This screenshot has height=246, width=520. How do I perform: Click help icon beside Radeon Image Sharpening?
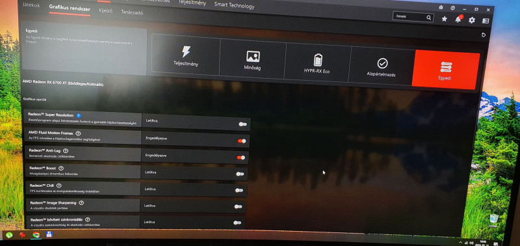(x=81, y=203)
